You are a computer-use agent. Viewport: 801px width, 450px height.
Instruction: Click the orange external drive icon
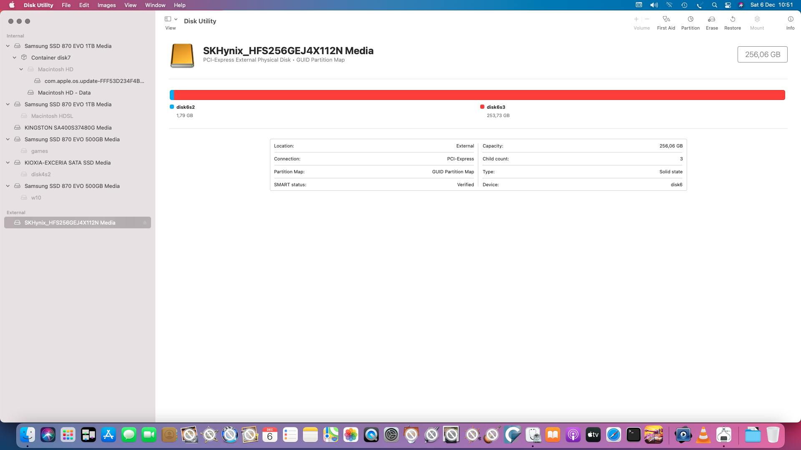click(x=182, y=55)
